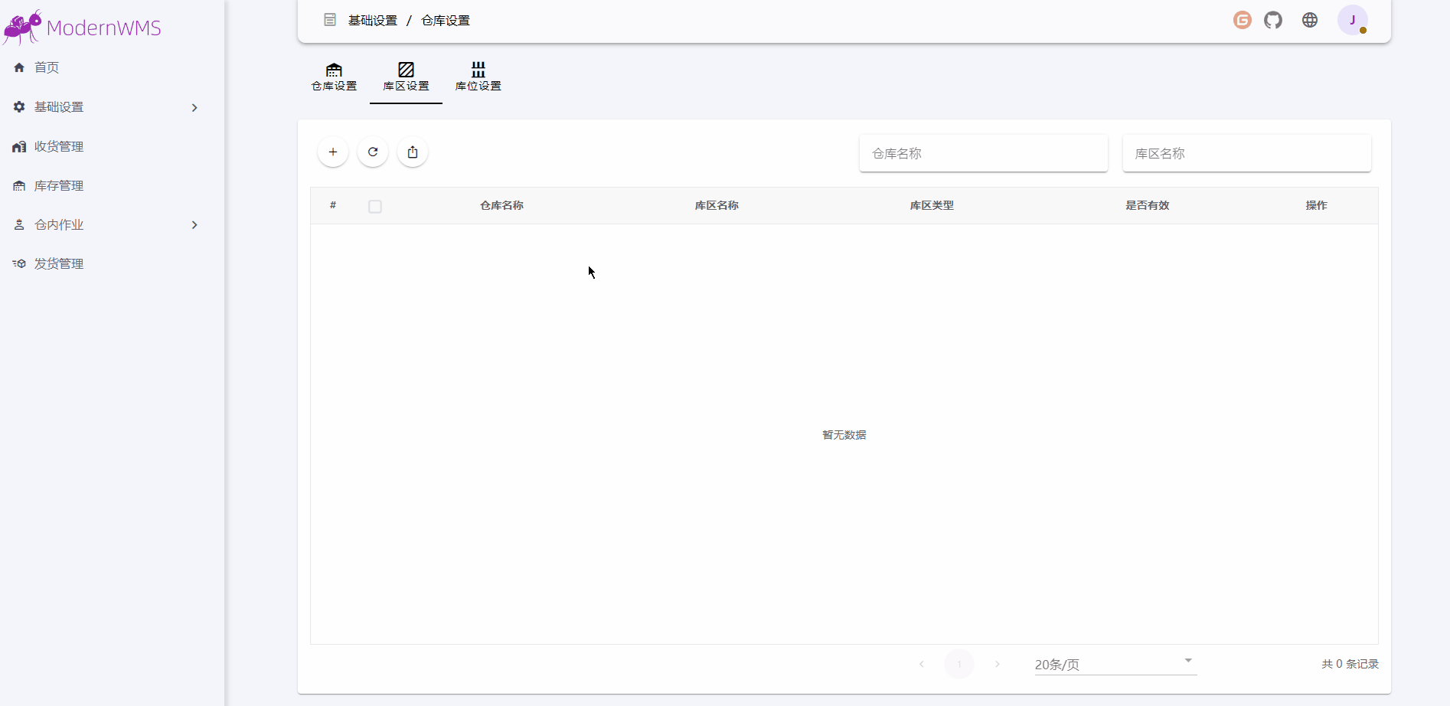The height and width of the screenshot is (706, 1450).
Task: Click the 库存管理 sidebar icon
Action: 18,185
